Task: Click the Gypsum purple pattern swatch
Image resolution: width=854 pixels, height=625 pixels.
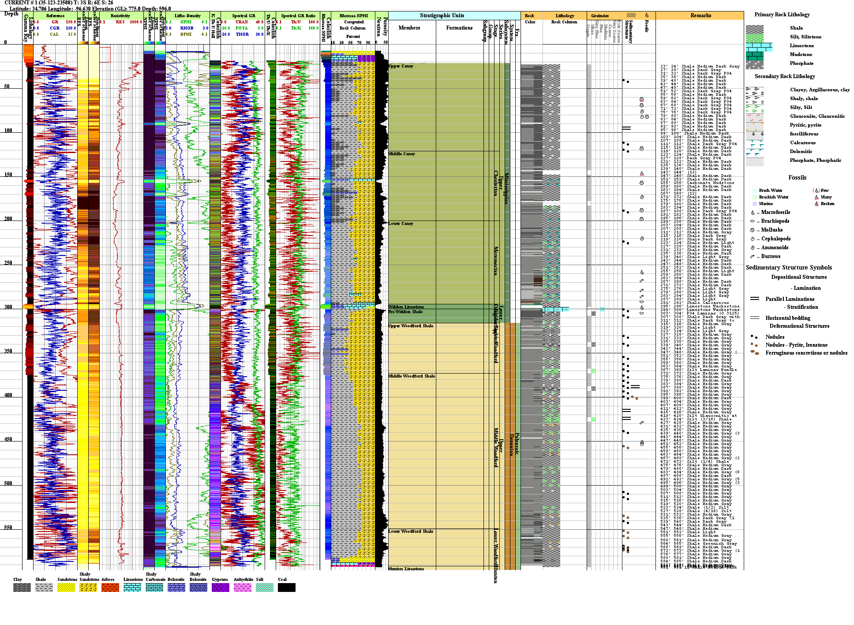Action: [x=220, y=588]
